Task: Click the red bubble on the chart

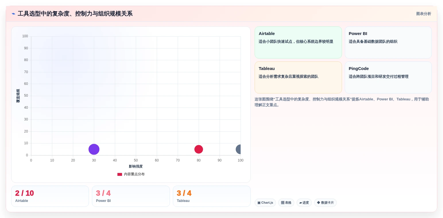Action: (x=199, y=149)
